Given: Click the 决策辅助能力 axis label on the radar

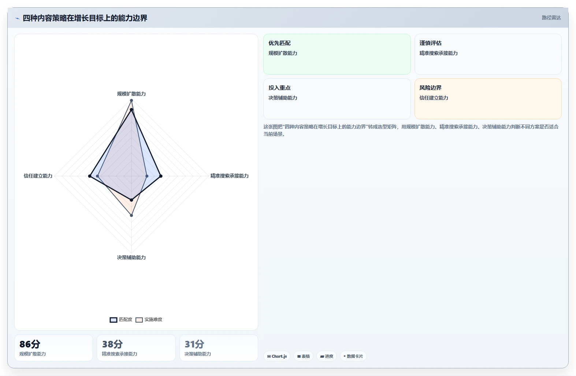Looking at the screenshot, I should pyautogui.click(x=131, y=257).
